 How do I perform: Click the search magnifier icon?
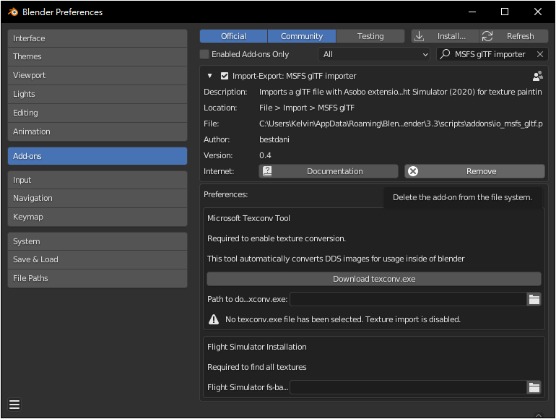point(445,54)
